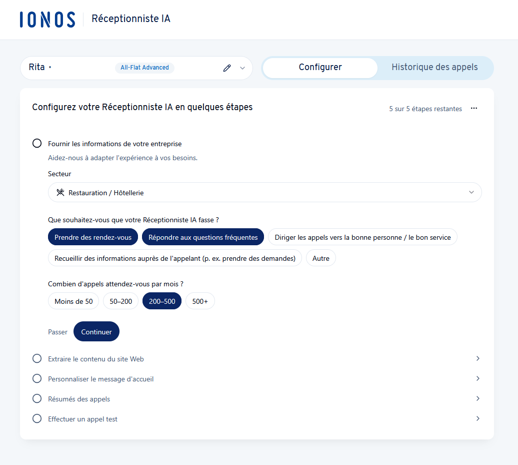Click the step circle beside Résumés des appels
The height and width of the screenshot is (465, 518).
[x=37, y=399]
